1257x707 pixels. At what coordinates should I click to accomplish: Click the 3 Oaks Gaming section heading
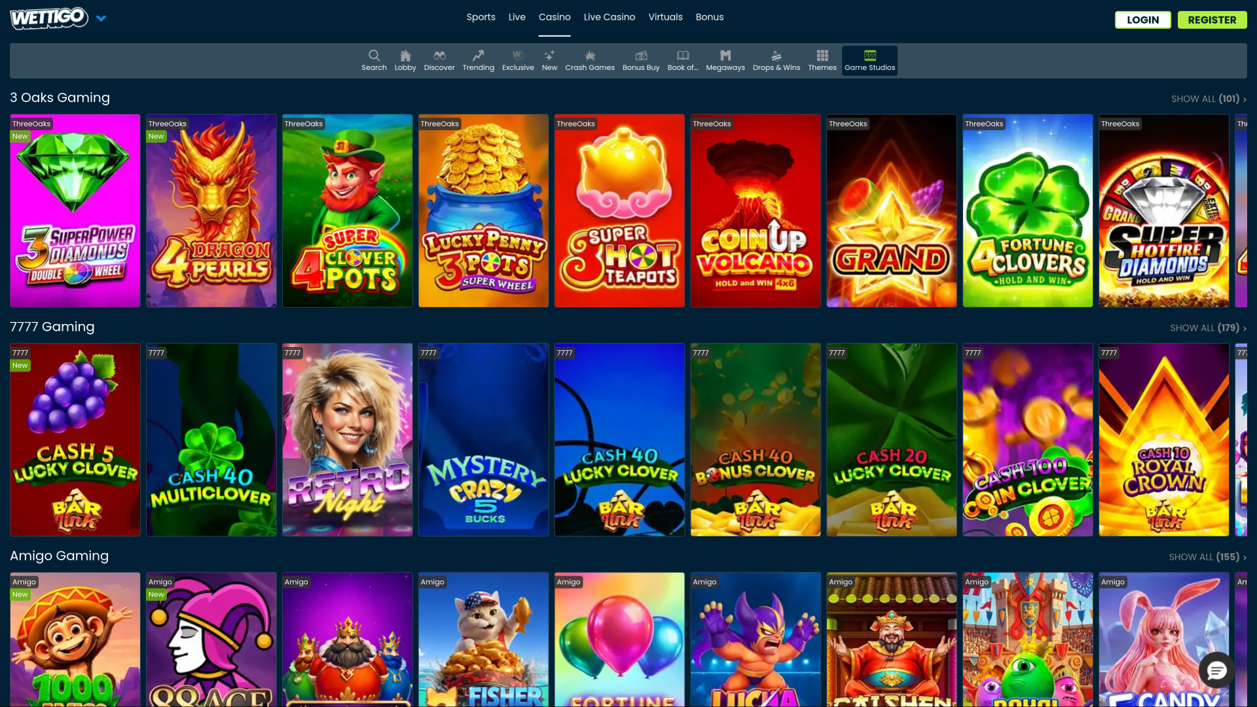[60, 98]
